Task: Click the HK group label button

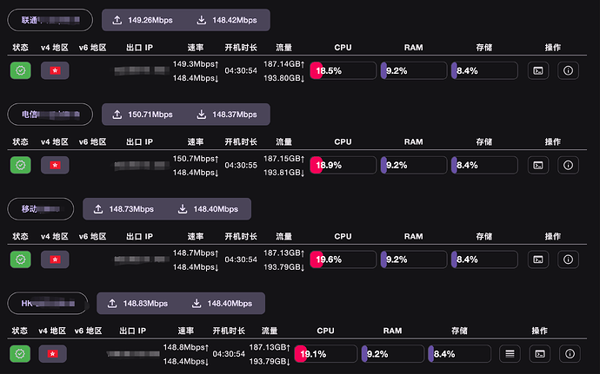Action: [x=48, y=303]
